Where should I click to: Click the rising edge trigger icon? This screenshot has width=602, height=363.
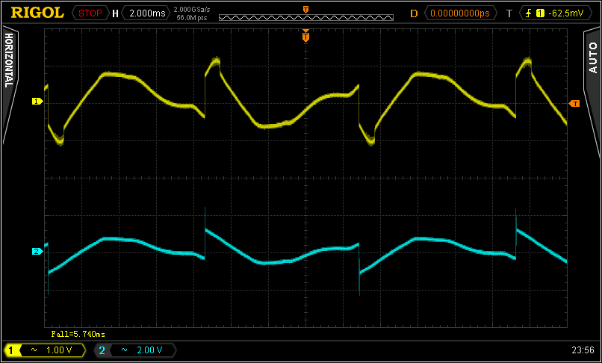pyautogui.click(x=529, y=13)
